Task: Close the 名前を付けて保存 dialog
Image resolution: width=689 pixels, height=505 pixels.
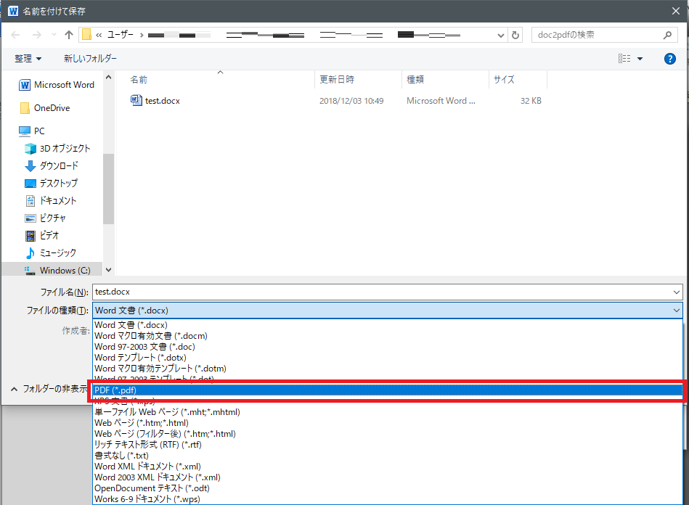Action: coord(676,11)
